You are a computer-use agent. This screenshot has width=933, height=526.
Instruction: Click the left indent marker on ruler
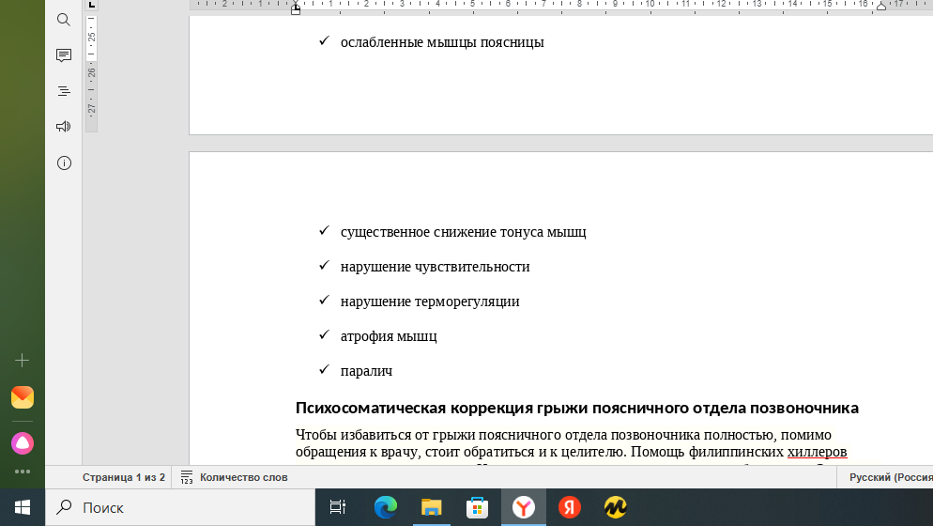coord(296,9)
